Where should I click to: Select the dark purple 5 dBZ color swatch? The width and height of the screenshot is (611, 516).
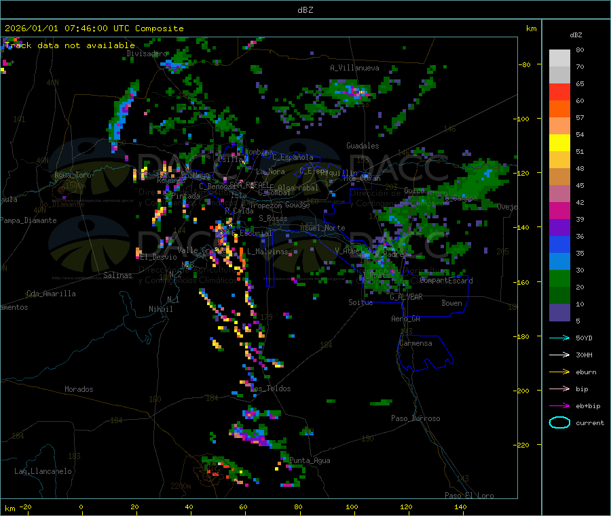click(559, 313)
